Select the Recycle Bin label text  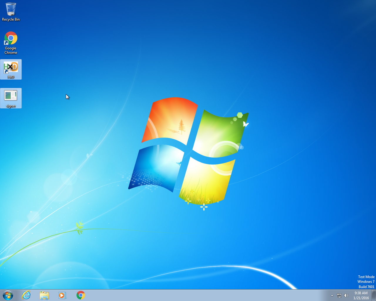click(x=11, y=19)
